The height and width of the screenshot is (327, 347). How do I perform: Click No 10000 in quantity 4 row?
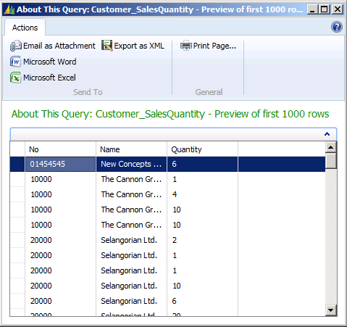[x=60, y=194]
